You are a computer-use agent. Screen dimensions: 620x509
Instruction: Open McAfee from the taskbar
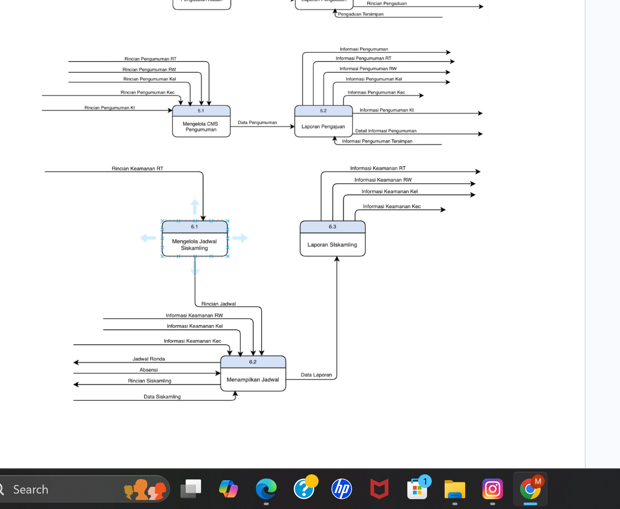click(379, 489)
